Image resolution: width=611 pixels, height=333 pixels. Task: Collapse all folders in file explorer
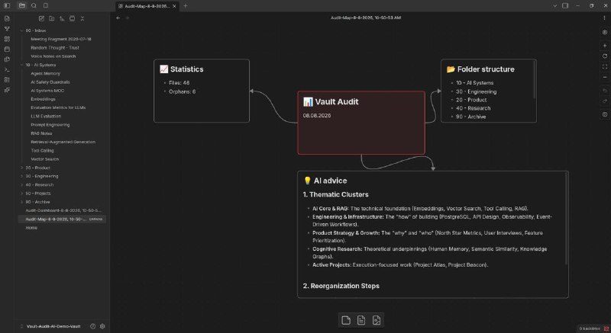point(82,18)
